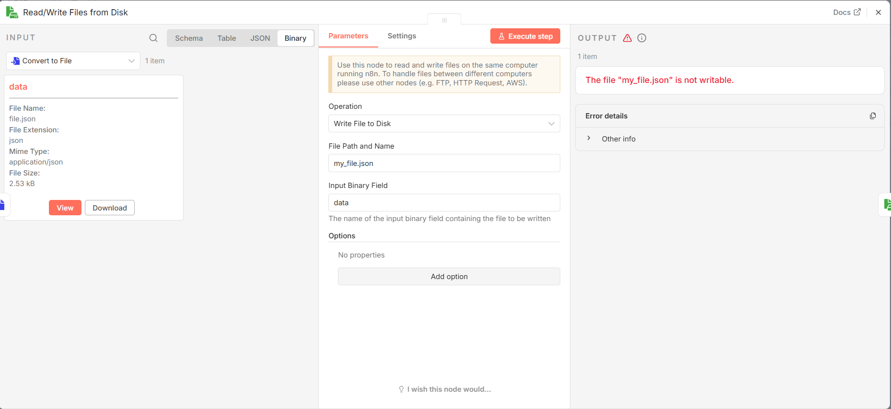Click the lightbulb 'I wish this node would' icon
The image size is (891, 409).
(401, 389)
